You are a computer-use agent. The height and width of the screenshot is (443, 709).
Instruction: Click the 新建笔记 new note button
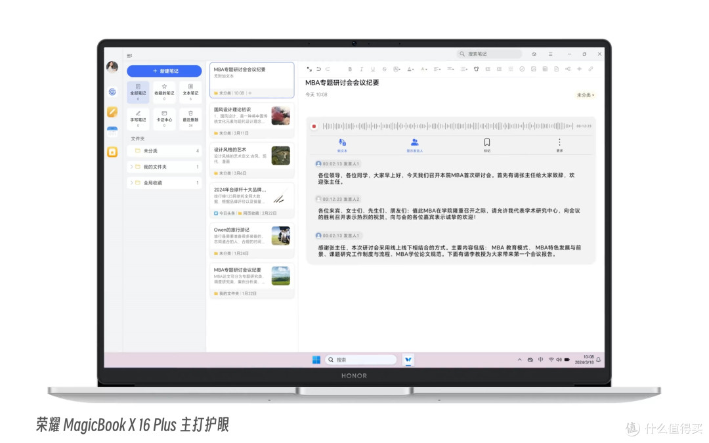click(164, 71)
